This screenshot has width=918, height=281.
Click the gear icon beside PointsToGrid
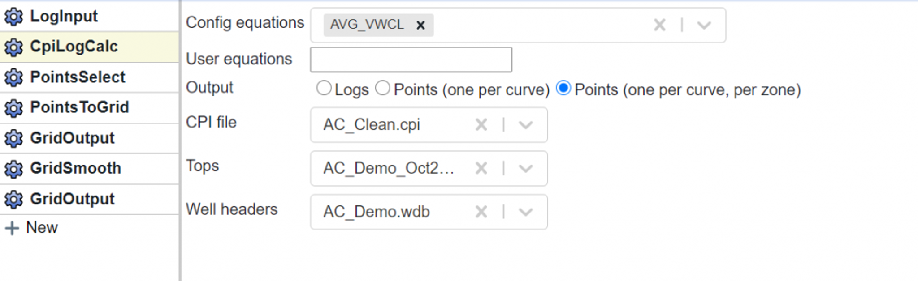[13, 108]
